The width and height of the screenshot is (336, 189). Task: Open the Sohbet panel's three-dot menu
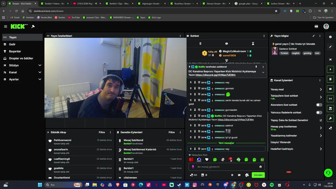coord(264,36)
